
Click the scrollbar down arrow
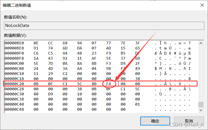[x=201, y=110]
